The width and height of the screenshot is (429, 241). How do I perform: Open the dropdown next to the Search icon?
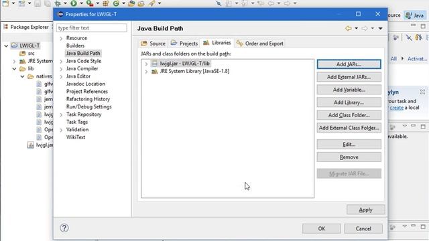(x=160, y=3)
